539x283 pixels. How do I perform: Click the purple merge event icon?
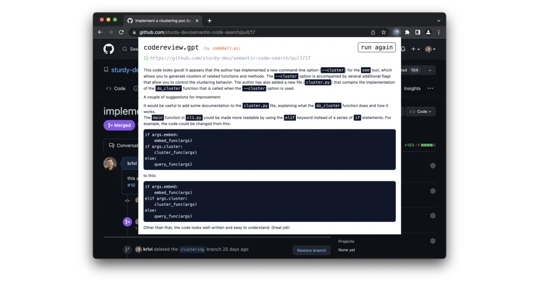128,221
